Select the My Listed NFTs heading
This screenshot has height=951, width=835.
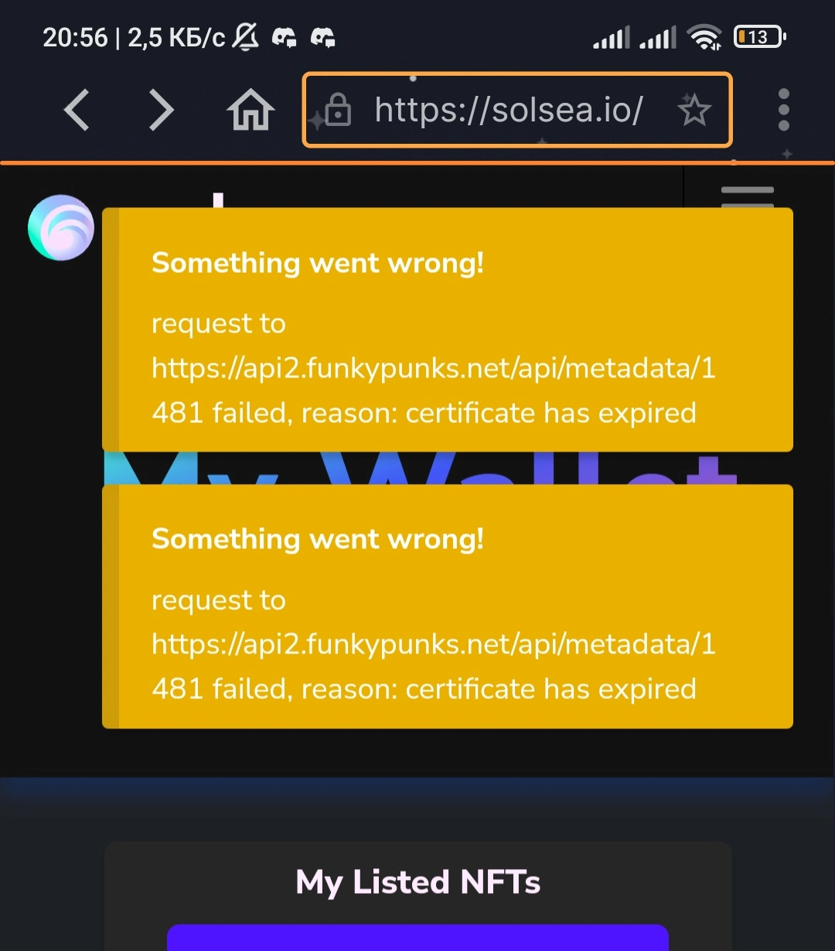[x=418, y=882]
